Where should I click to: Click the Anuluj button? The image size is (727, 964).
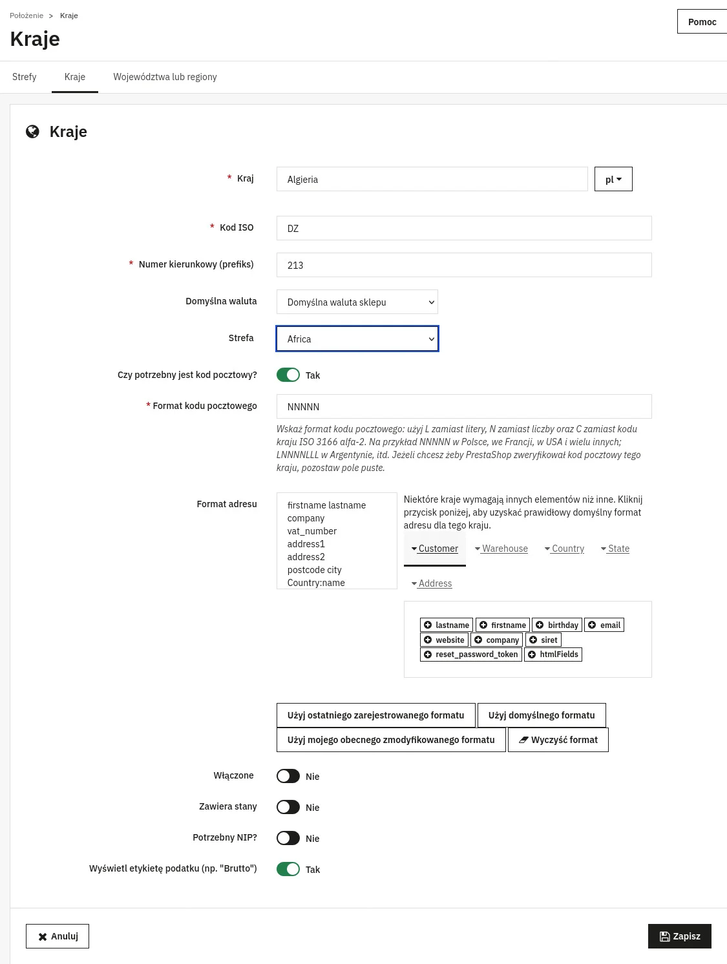[58, 936]
